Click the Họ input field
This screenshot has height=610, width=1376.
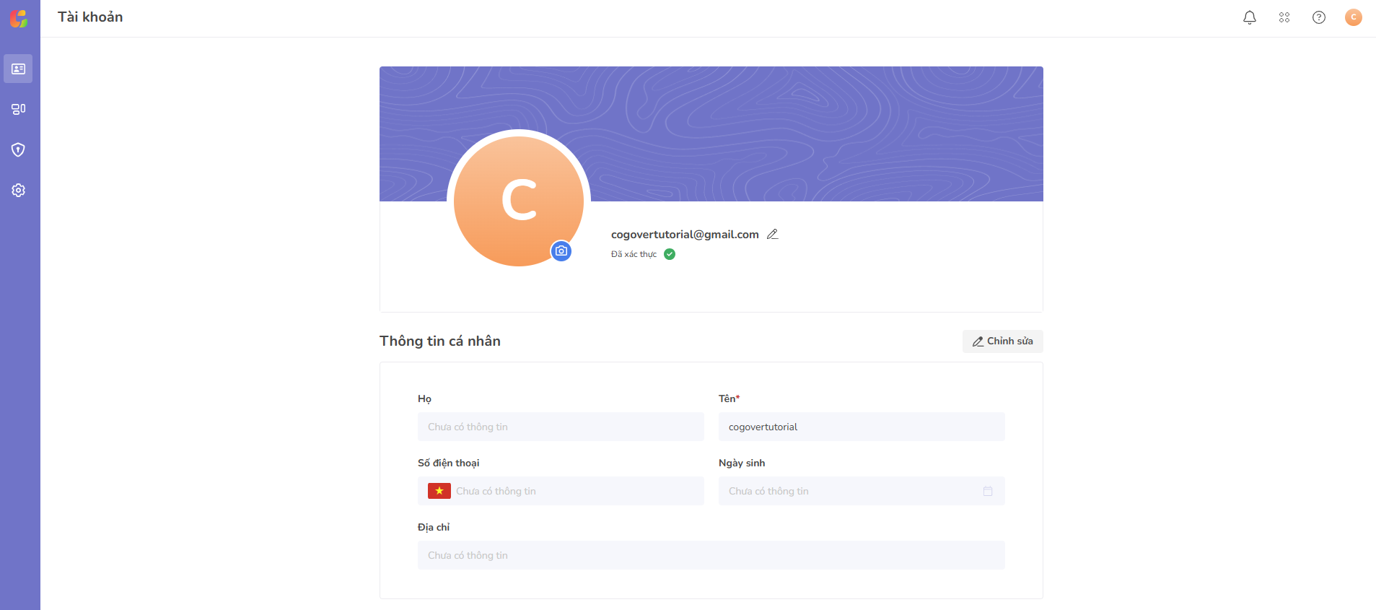point(561,427)
